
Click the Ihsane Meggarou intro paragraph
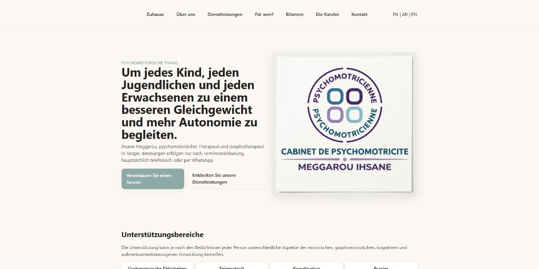click(x=193, y=153)
